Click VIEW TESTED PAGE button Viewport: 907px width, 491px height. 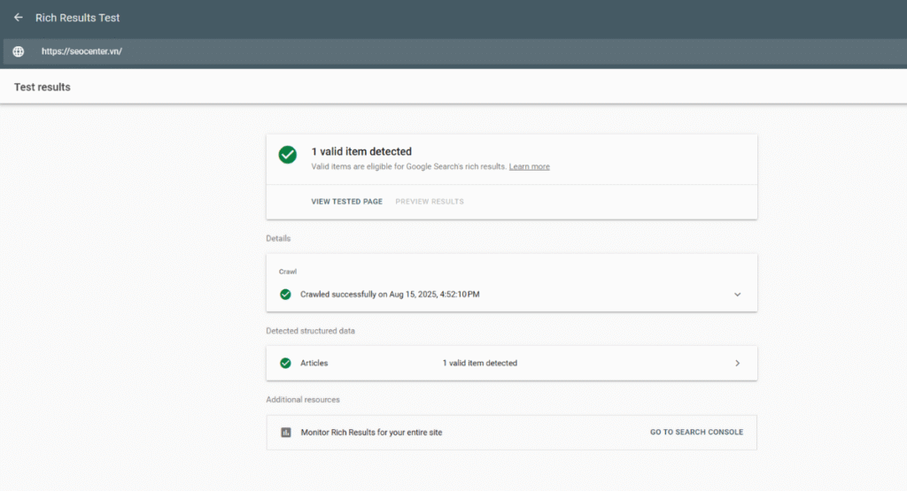(x=346, y=202)
